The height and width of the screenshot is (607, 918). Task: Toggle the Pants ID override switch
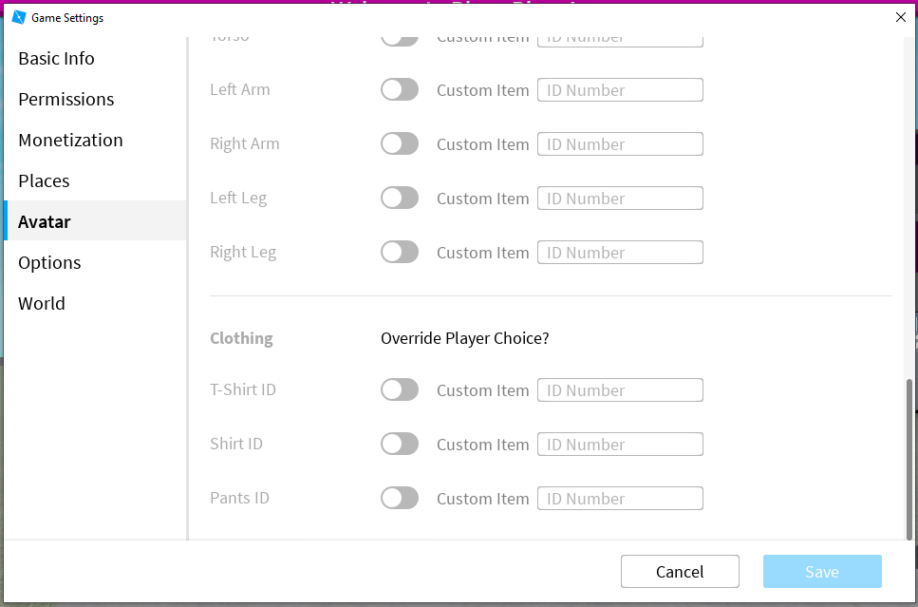[x=400, y=498]
